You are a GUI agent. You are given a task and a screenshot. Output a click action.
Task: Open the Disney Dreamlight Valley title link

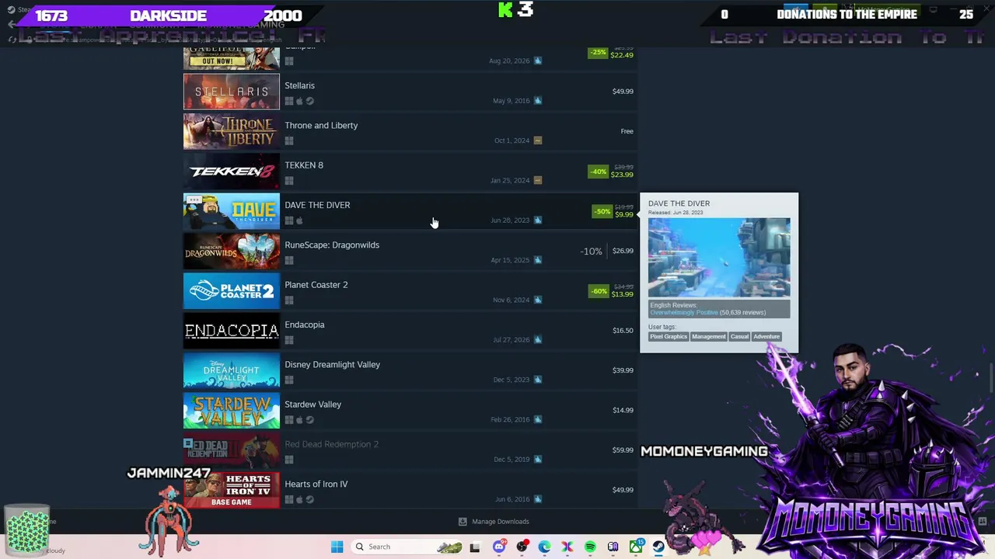click(332, 365)
